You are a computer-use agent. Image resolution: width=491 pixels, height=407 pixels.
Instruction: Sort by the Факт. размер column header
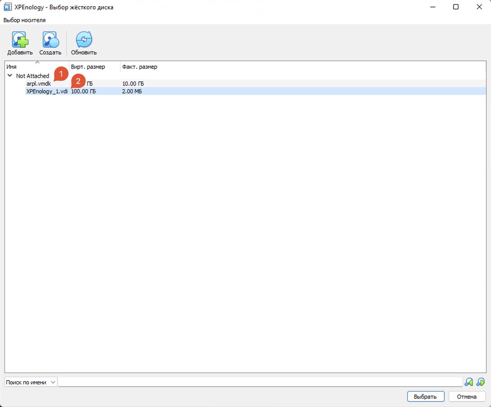pyautogui.click(x=140, y=67)
